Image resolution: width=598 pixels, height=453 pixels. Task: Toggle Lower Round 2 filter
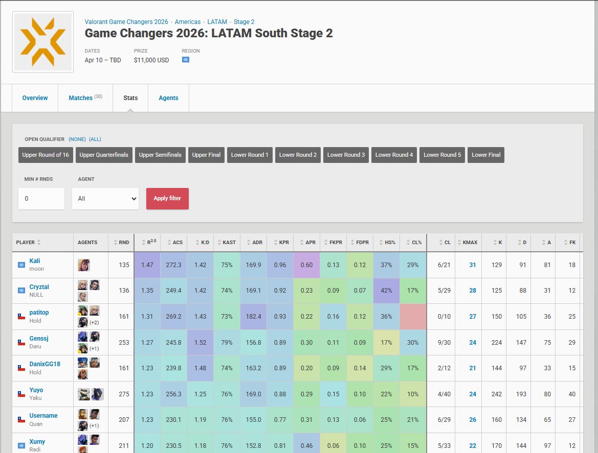(x=298, y=155)
